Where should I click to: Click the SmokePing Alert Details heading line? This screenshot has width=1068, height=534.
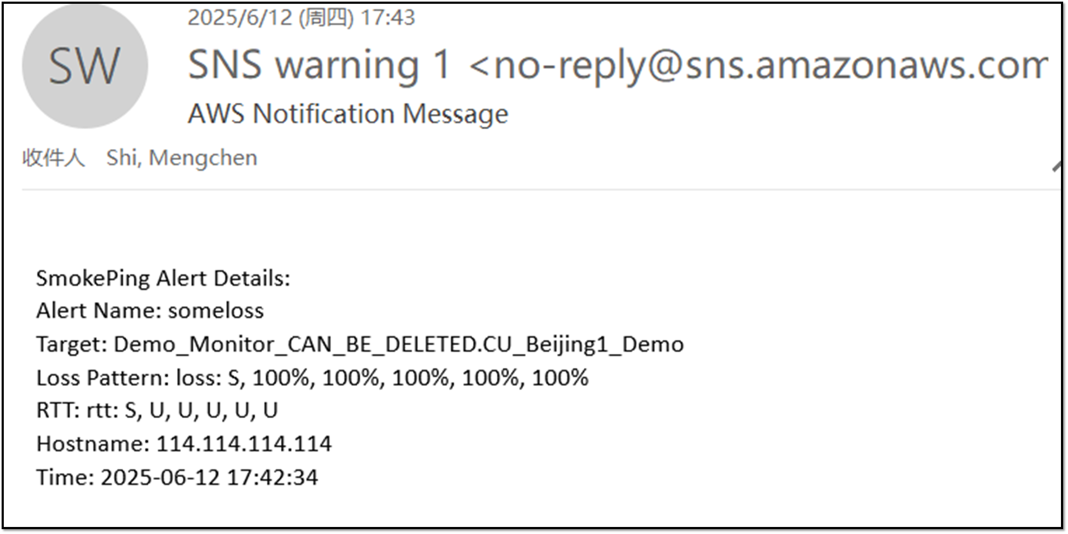pyautogui.click(x=163, y=279)
